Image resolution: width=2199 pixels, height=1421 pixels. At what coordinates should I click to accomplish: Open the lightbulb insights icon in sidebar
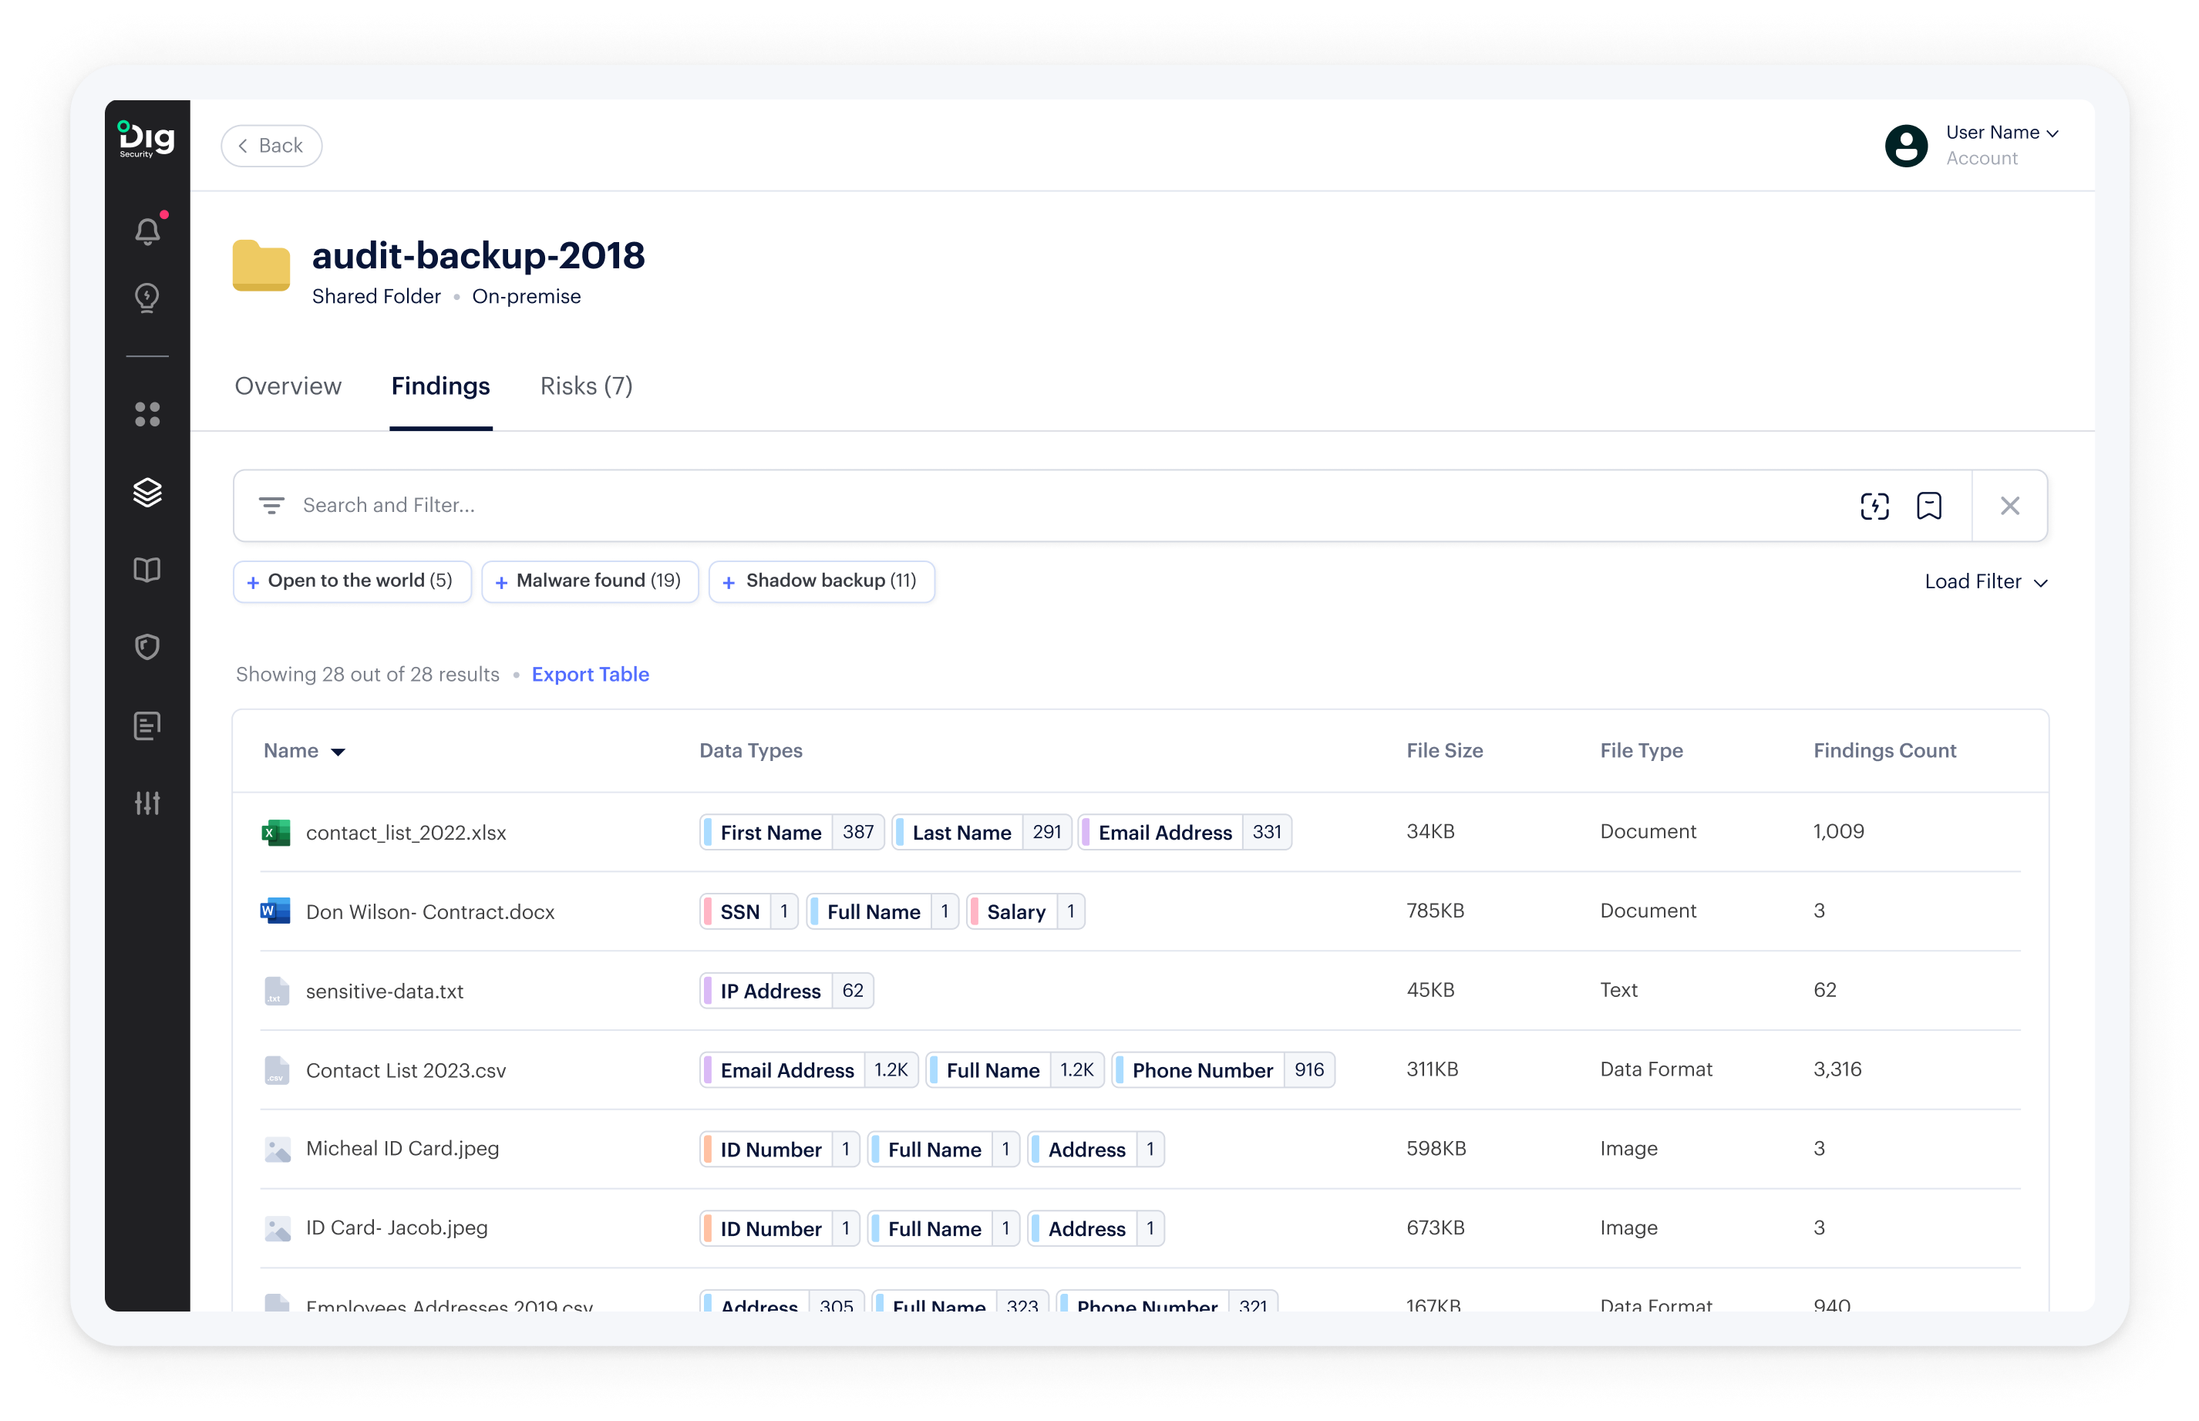(147, 298)
